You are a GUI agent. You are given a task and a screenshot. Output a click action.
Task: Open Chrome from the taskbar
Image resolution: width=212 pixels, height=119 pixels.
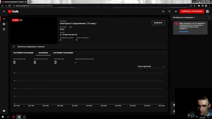point(19,117)
